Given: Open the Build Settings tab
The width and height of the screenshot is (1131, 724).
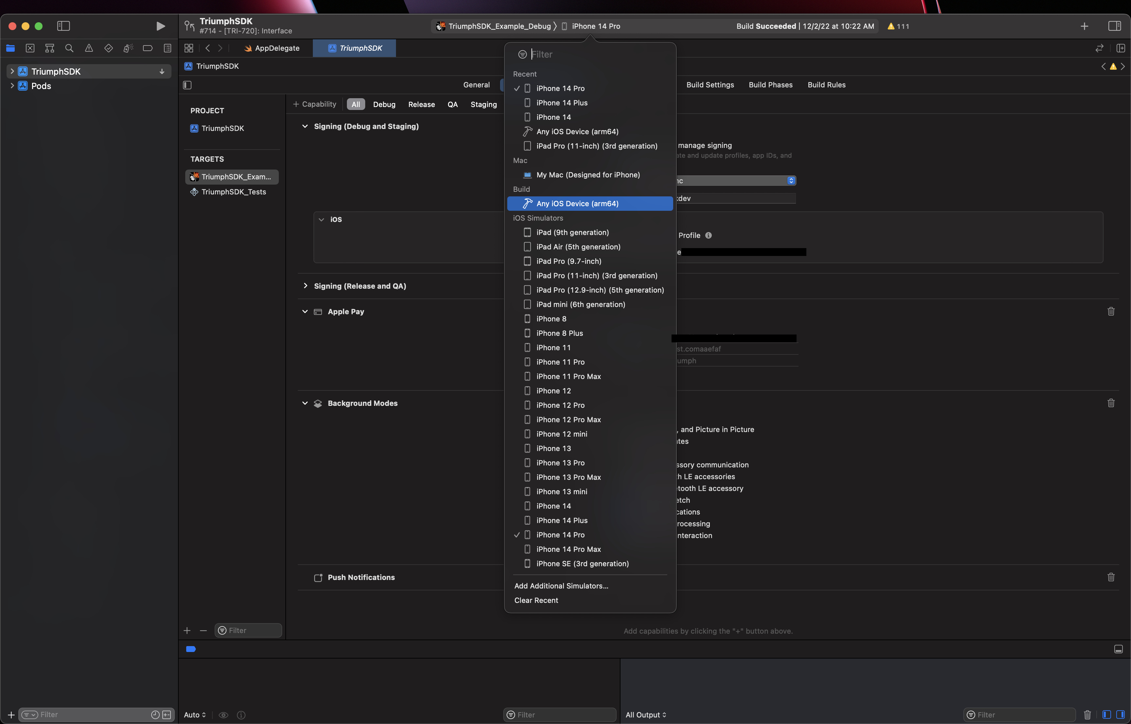Looking at the screenshot, I should click(x=710, y=85).
